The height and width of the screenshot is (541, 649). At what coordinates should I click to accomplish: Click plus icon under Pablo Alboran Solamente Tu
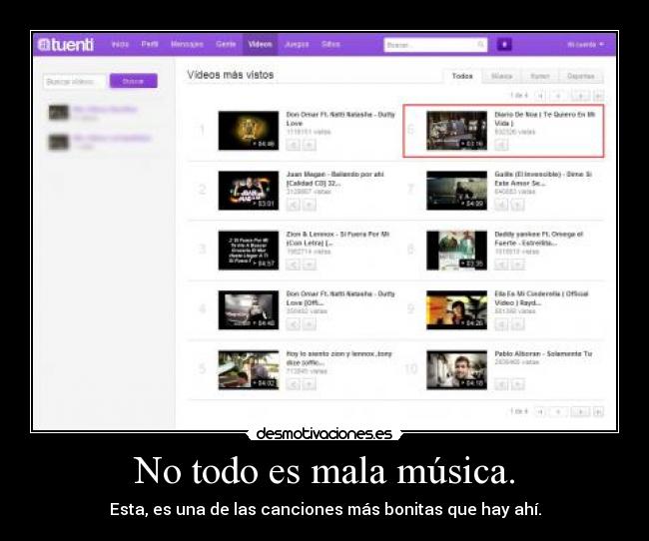[517, 384]
